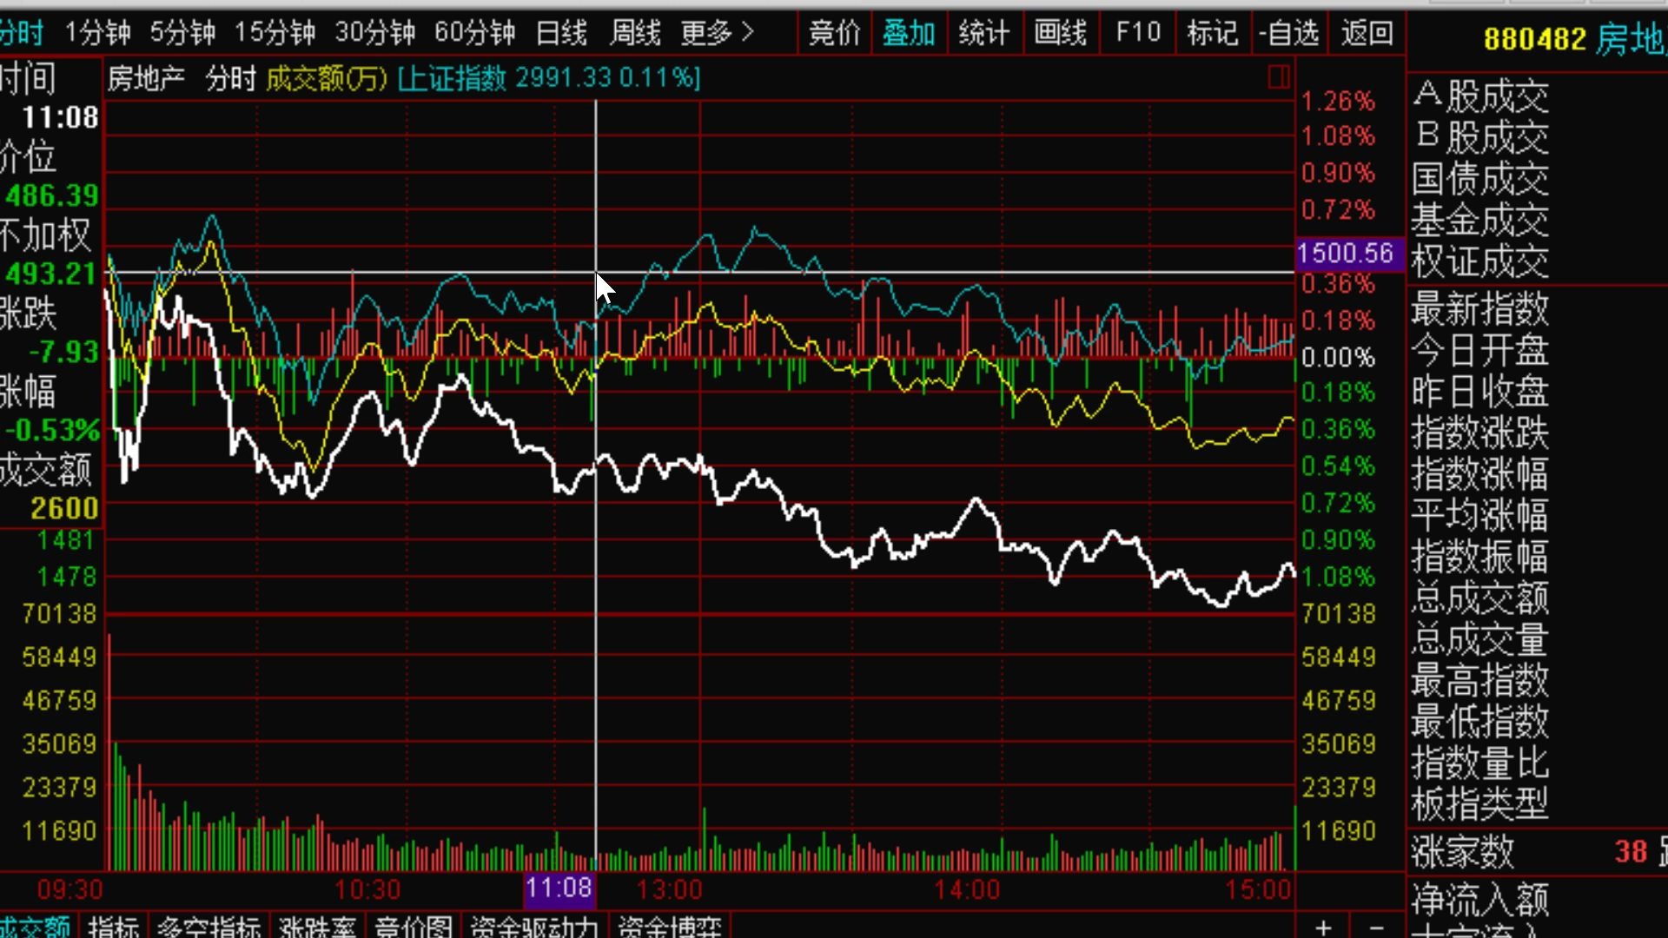Click the 493.21 unweighted value

pos(52,274)
